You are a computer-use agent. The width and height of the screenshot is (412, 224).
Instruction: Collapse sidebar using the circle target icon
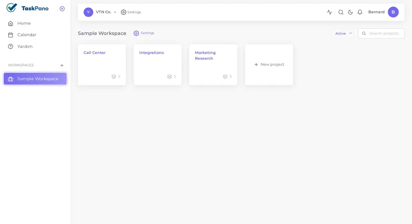(x=62, y=9)
